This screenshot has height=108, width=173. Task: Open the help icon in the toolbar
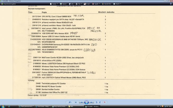(x=171, y=4)
